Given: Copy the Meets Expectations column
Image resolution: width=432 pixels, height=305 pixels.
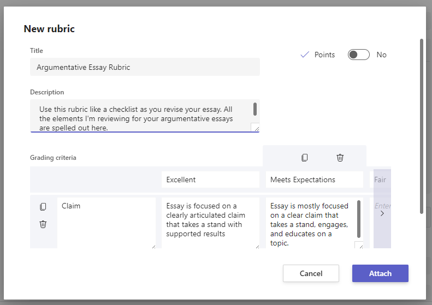Looking at the screenshot, I should click(x=305, y=158).
